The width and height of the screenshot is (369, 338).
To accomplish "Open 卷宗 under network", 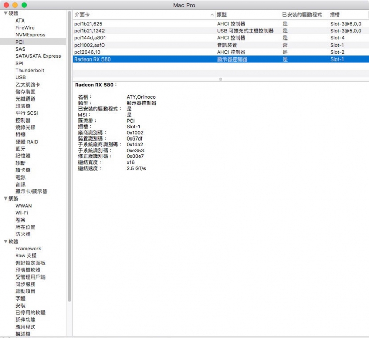I will [20, 220].
